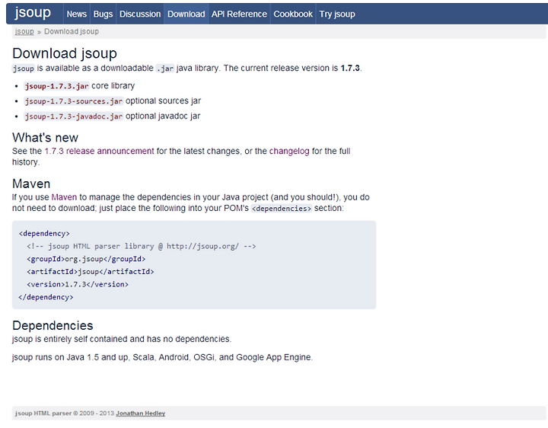The width and height of the screenshot is (548, 428).
Task: Click the "Download jsoup" page heading
Action: (x=65, y=53)
